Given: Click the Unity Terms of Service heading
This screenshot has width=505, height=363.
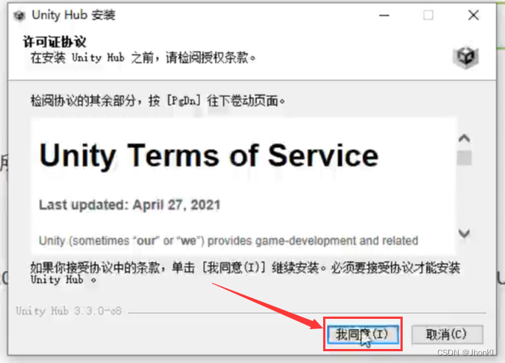Looking at the screenshot, I should tap(209, 155).
